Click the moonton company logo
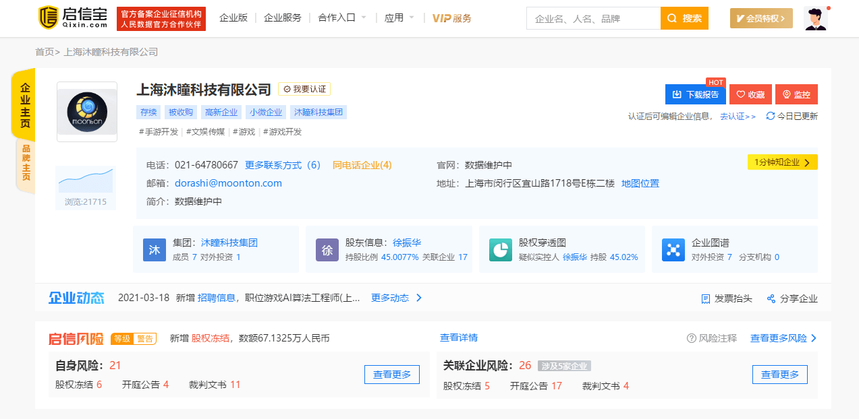This screenshot has height=419, width=859. (x=87, y=112)
